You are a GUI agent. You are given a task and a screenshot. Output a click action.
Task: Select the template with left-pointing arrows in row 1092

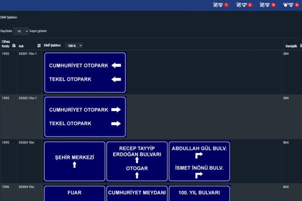coord(85,72)
